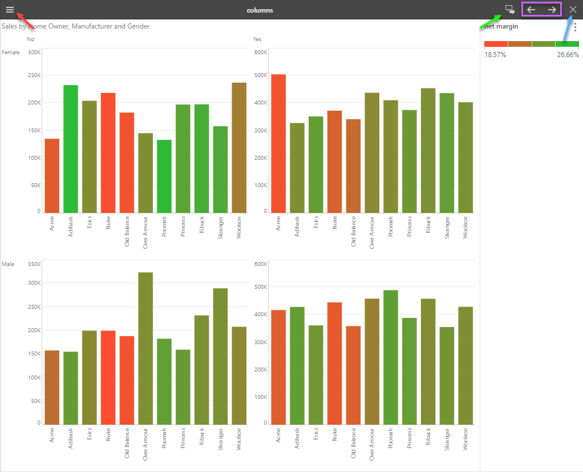This screenshot has width=583, height=472.
Task: Click the Adihash bar in Female, No chart
Action: coord(71,149)
